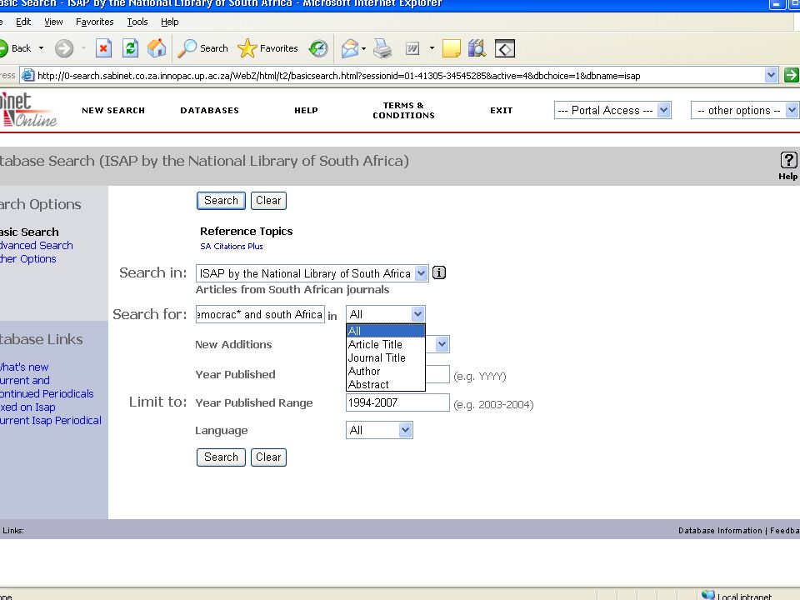Click the Database Information footer link
Viewport: 800px width, 600px height.
click(x=720, y=531)
